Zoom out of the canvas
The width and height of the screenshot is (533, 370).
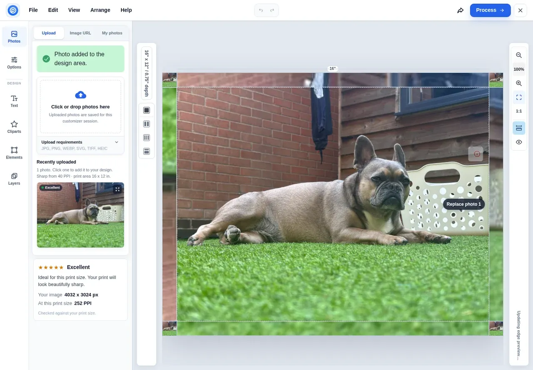[519, 55]
